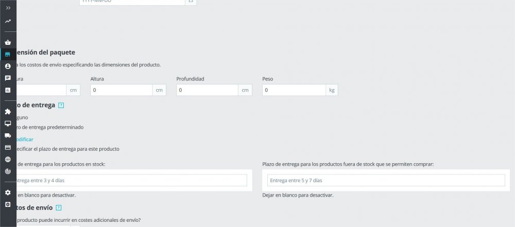Click the Altura height input field
Screen dimensions: 515x227
pos(122,90)
